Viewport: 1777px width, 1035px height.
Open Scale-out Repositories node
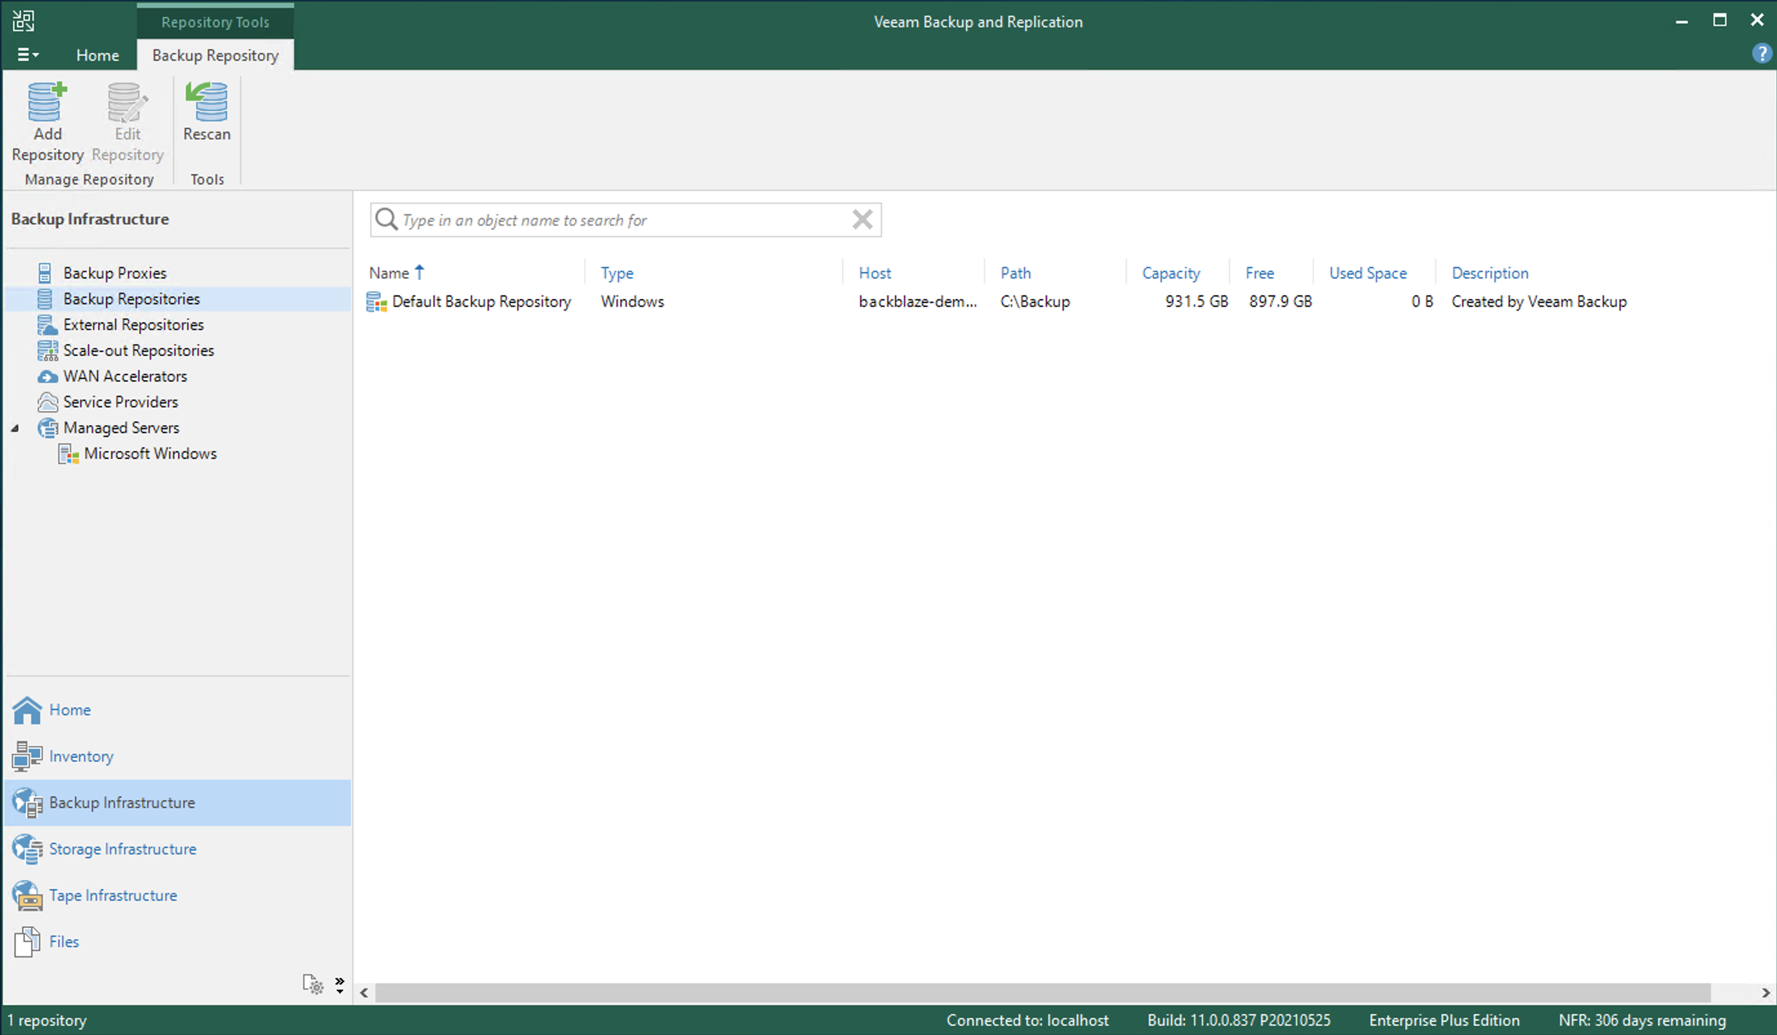138,351
